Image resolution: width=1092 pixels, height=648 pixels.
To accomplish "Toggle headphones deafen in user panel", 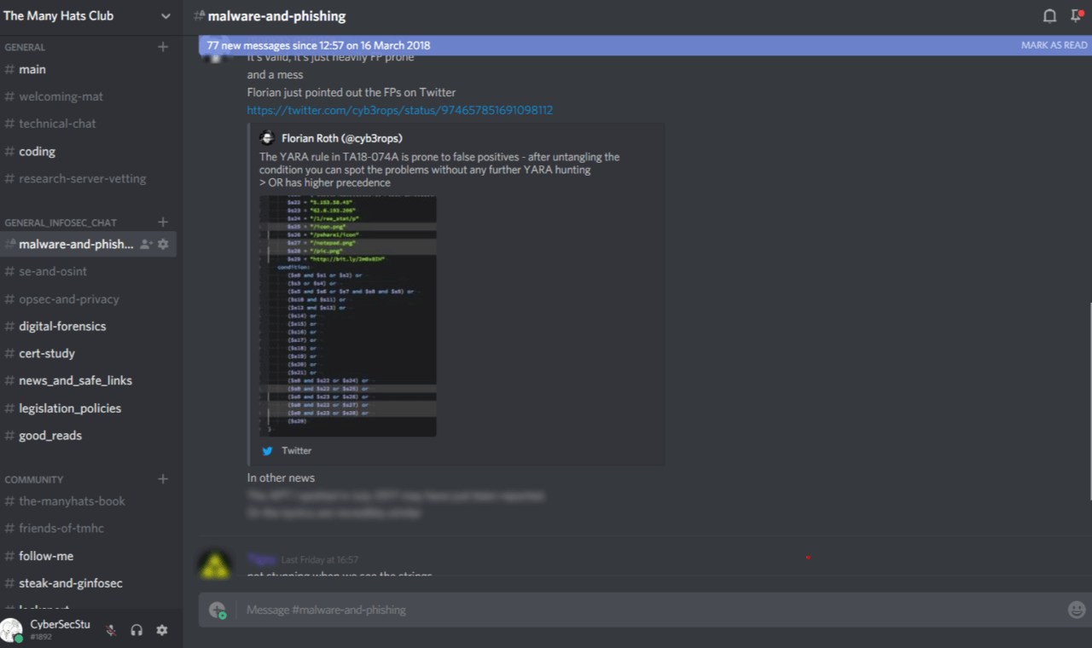I will click(x=136, y=630).
